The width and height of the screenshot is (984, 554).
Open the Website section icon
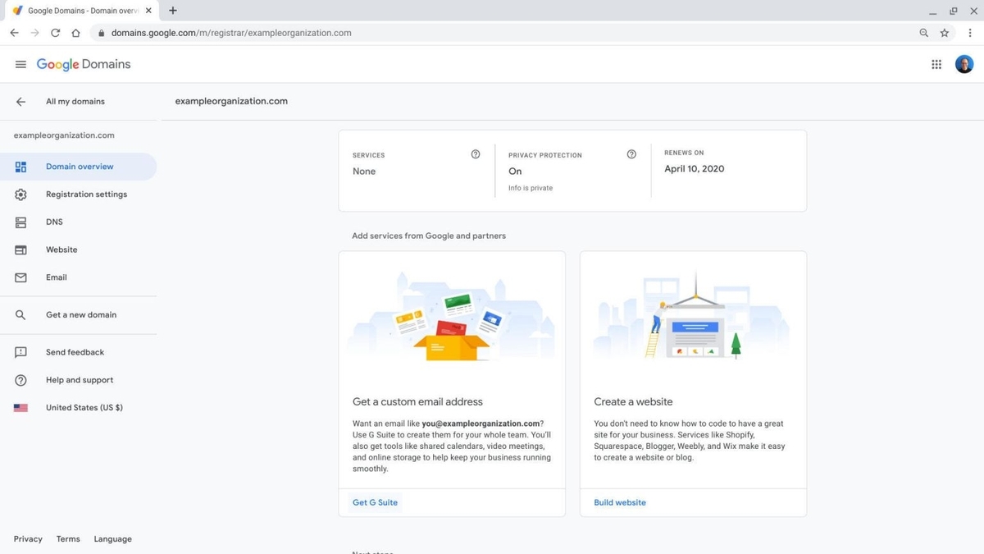[20, 250]
